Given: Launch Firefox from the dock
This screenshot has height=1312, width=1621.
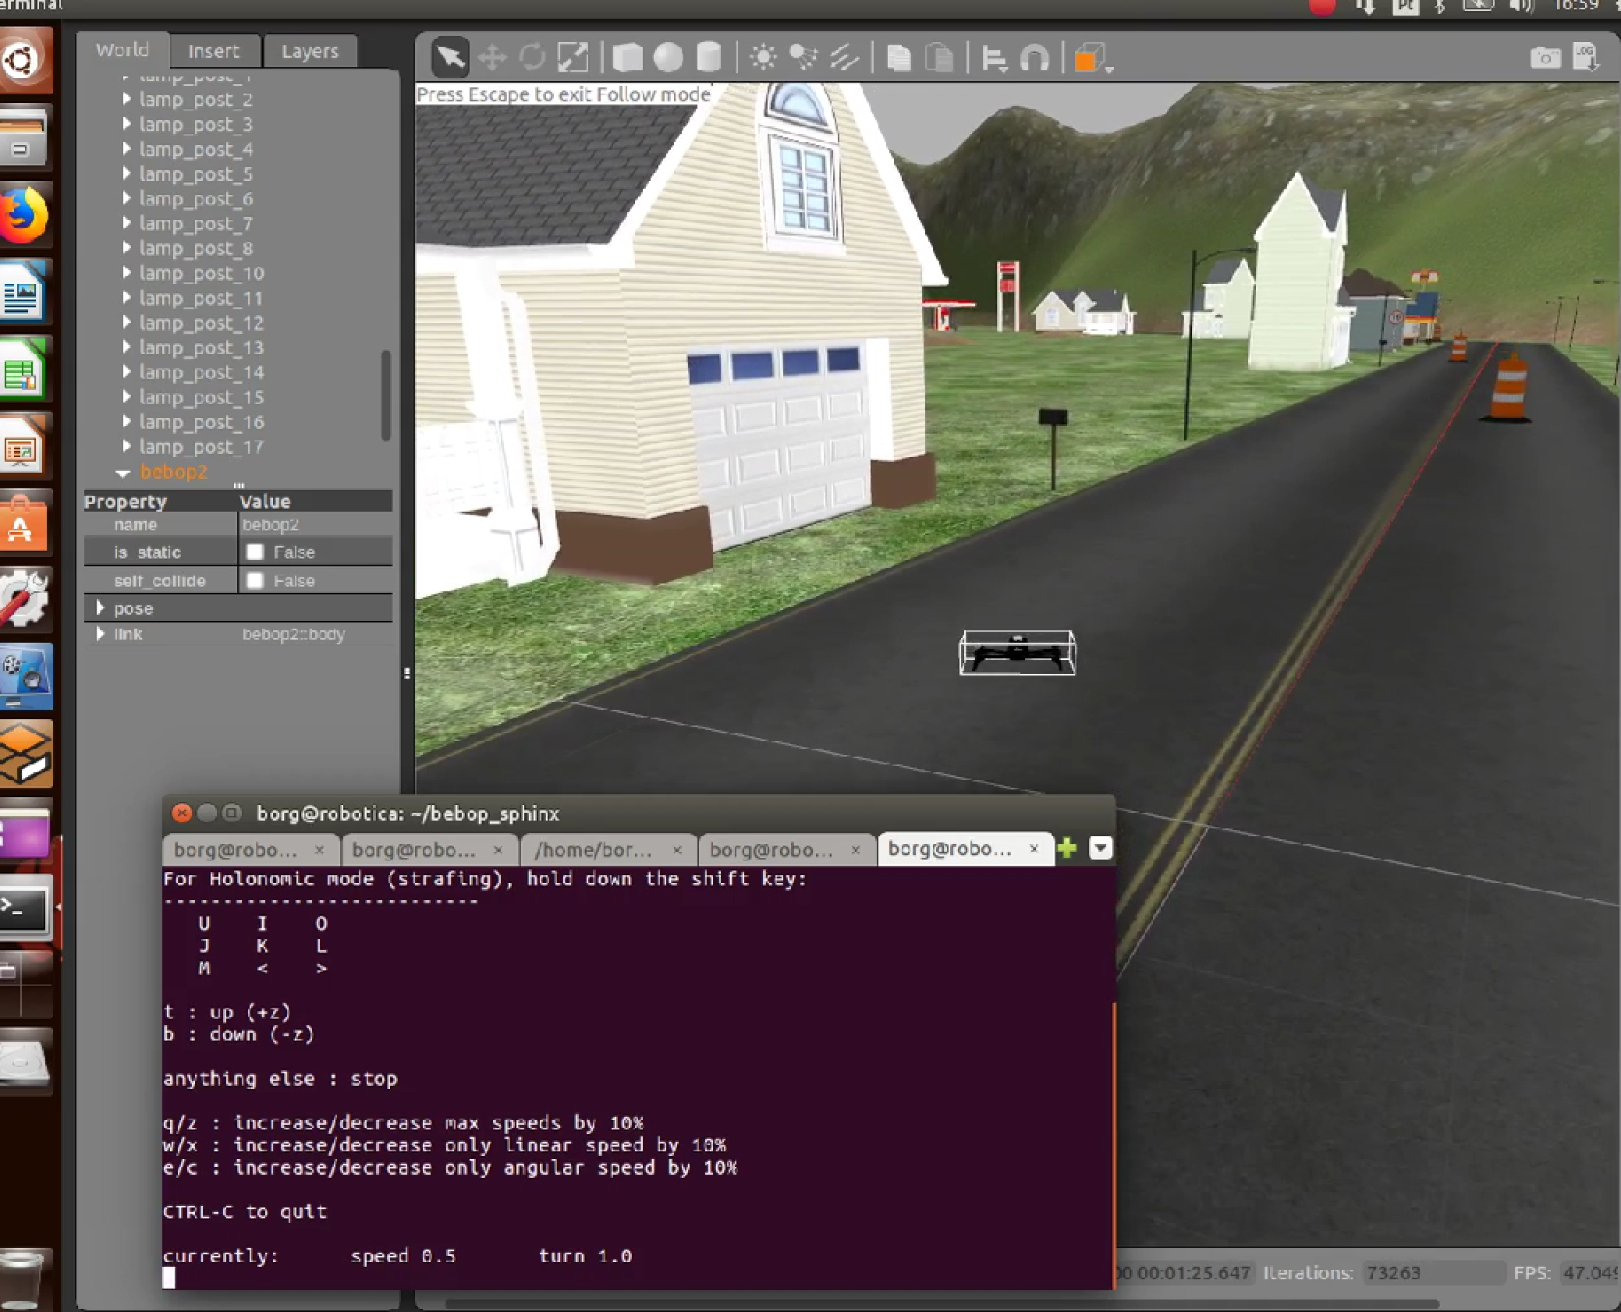Looking at the screenshot, I should click(23, 216).
